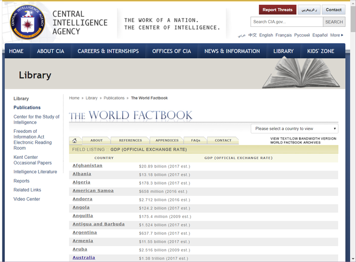356x262 pixels.
Task: Open Related Links in sidebar
Action: tap(27, 190)
